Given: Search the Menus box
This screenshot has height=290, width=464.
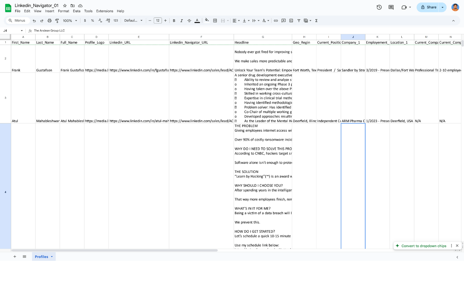Looking at the screenshot, I should (17, 21).
